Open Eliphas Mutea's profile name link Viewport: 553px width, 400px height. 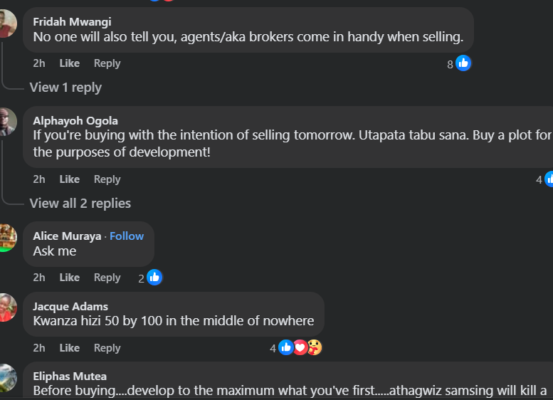click(x=70, y=376)
